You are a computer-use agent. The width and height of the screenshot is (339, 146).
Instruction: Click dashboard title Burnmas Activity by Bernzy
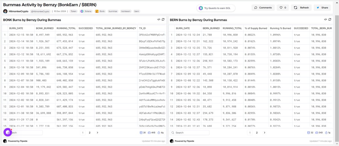point(50,5)
